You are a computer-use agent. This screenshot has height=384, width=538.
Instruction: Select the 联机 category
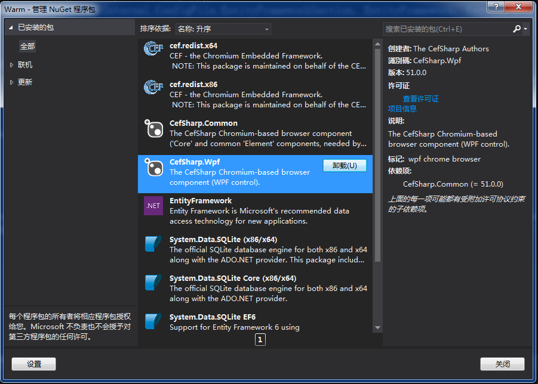25,65
